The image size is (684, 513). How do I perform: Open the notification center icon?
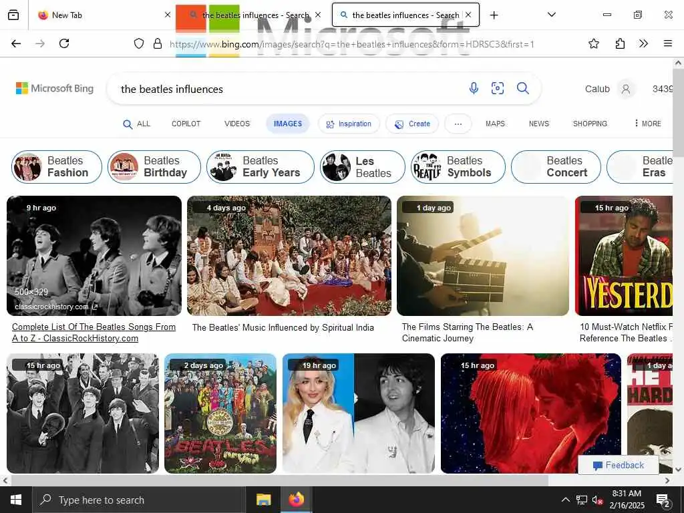(x=663, y=500)
